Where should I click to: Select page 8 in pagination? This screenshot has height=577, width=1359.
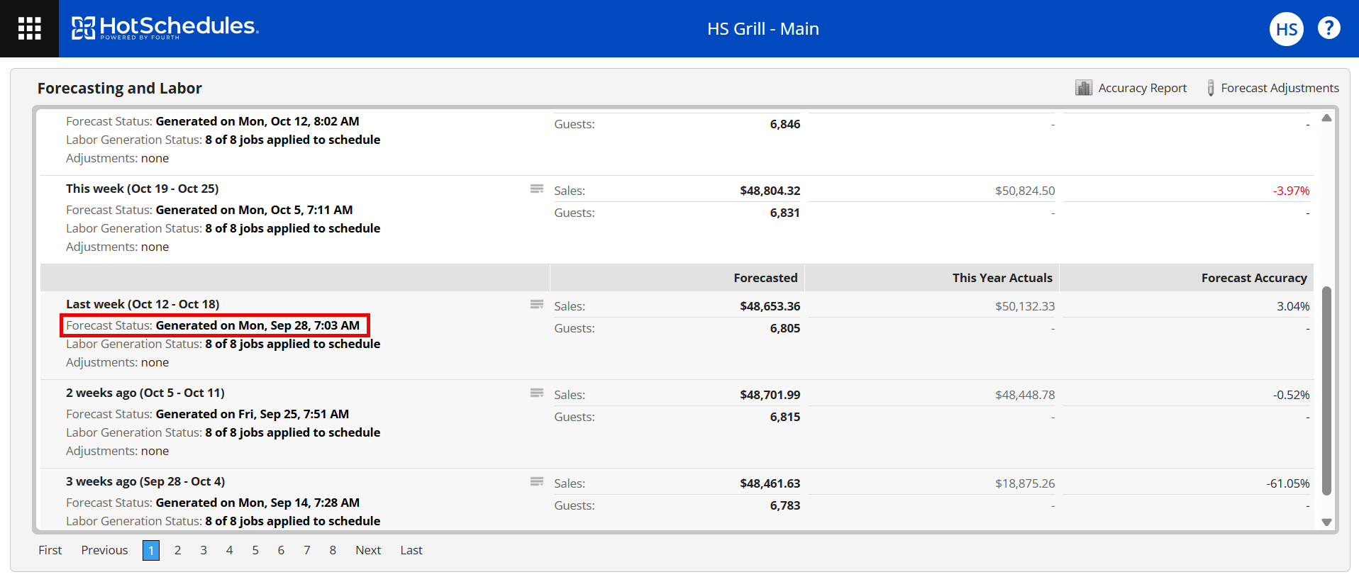tap(333, 550)
